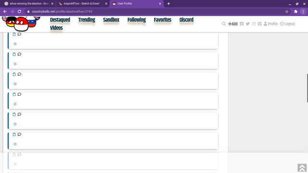This screenshot has height=173, width=308.
Task: Bookmark this page with the star icon
Action: click(x=287, y=12)
